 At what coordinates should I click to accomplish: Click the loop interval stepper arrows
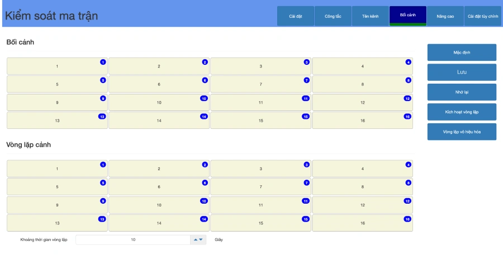pyautogui.click(x=198, y=239)
